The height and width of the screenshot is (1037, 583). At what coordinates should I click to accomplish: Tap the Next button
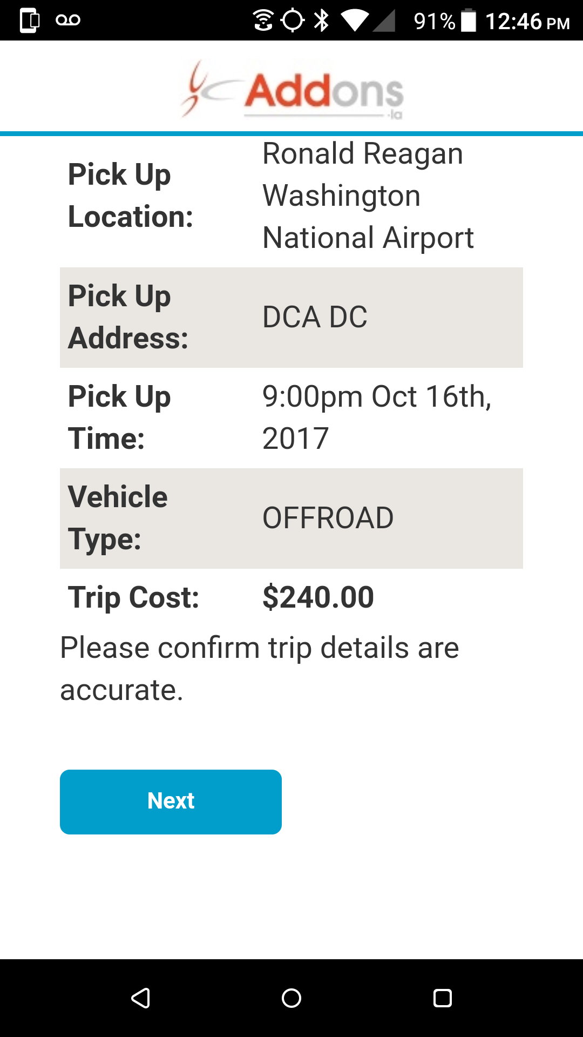tap(171, 802)
